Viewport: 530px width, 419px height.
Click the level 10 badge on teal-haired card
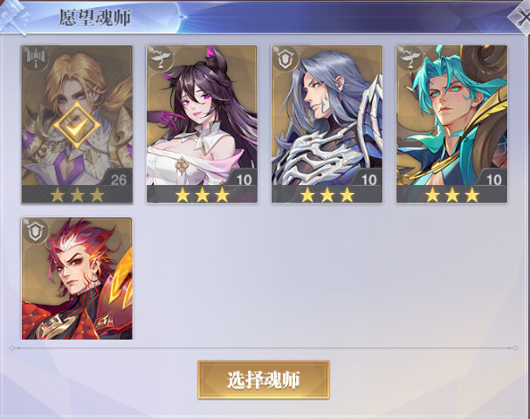point(492,178)
